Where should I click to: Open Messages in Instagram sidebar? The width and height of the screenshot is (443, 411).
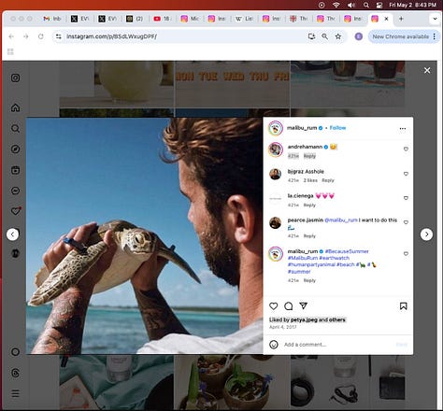pyautogui.click(x=15, y=191)
